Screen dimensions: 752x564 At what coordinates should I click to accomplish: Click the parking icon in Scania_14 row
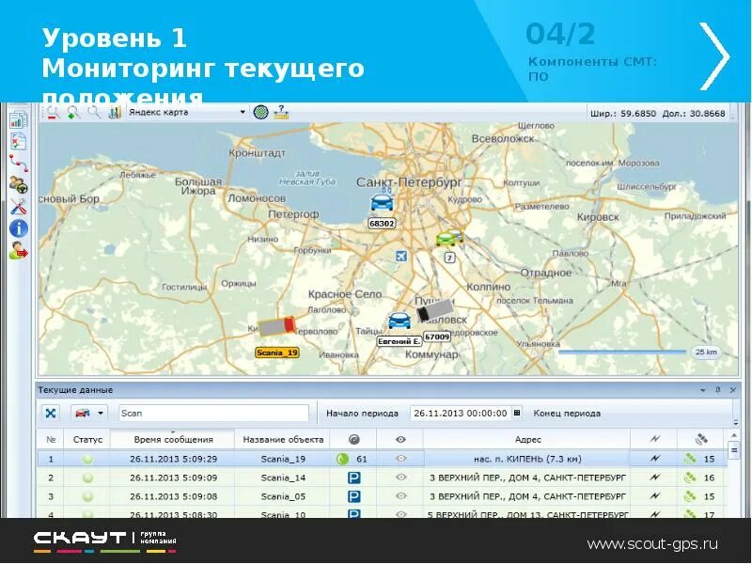[x=353, y=478]
